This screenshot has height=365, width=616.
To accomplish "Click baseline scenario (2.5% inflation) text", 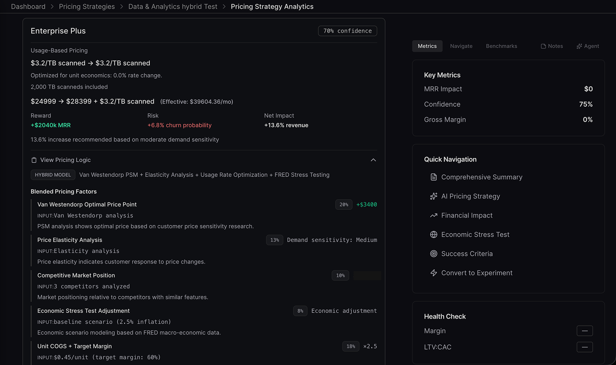I will coord(113,322).
